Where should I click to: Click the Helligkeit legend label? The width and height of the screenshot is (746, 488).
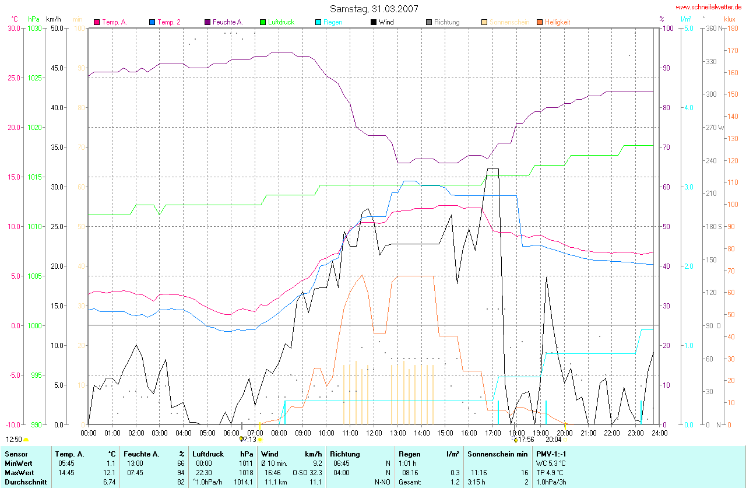click(x=557, y=22)
